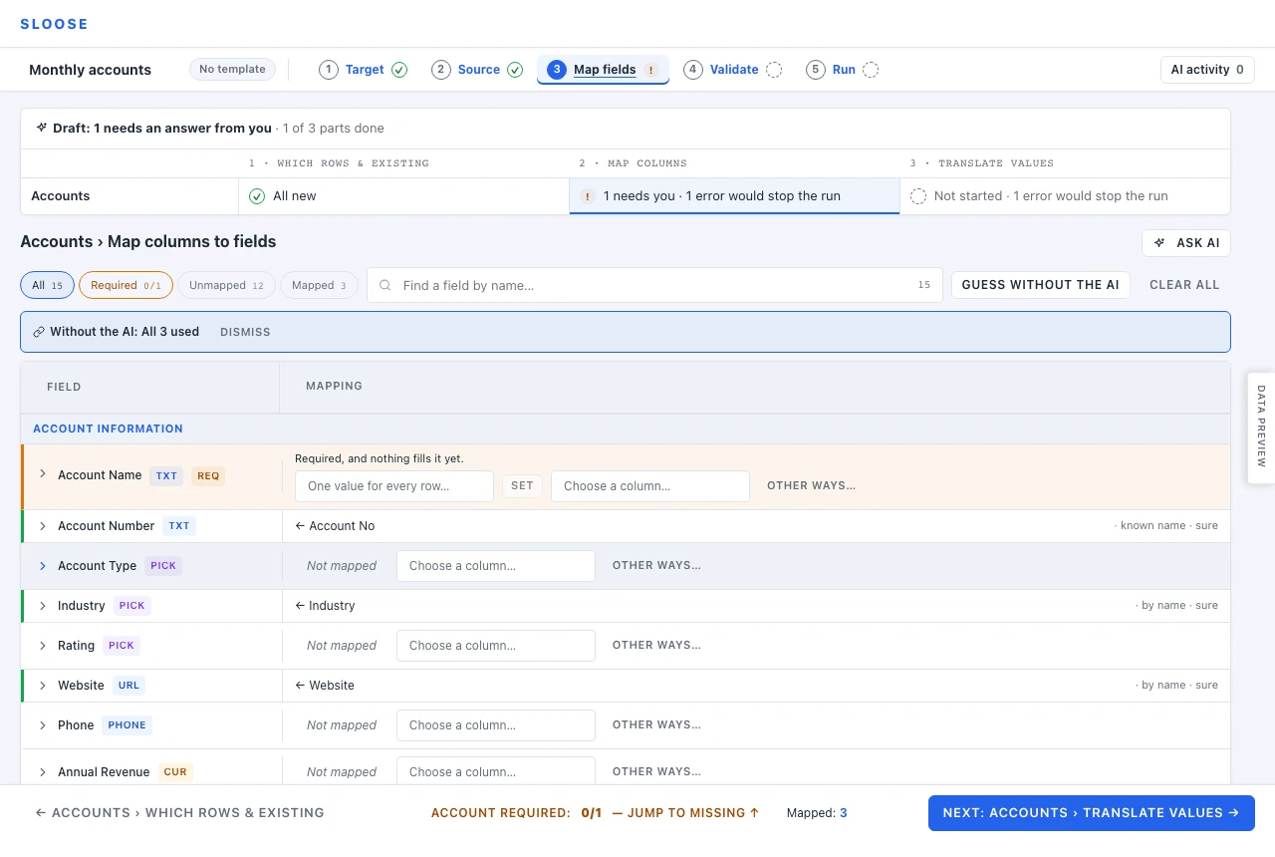Open OTHER WAYS for Account Type

656,566
